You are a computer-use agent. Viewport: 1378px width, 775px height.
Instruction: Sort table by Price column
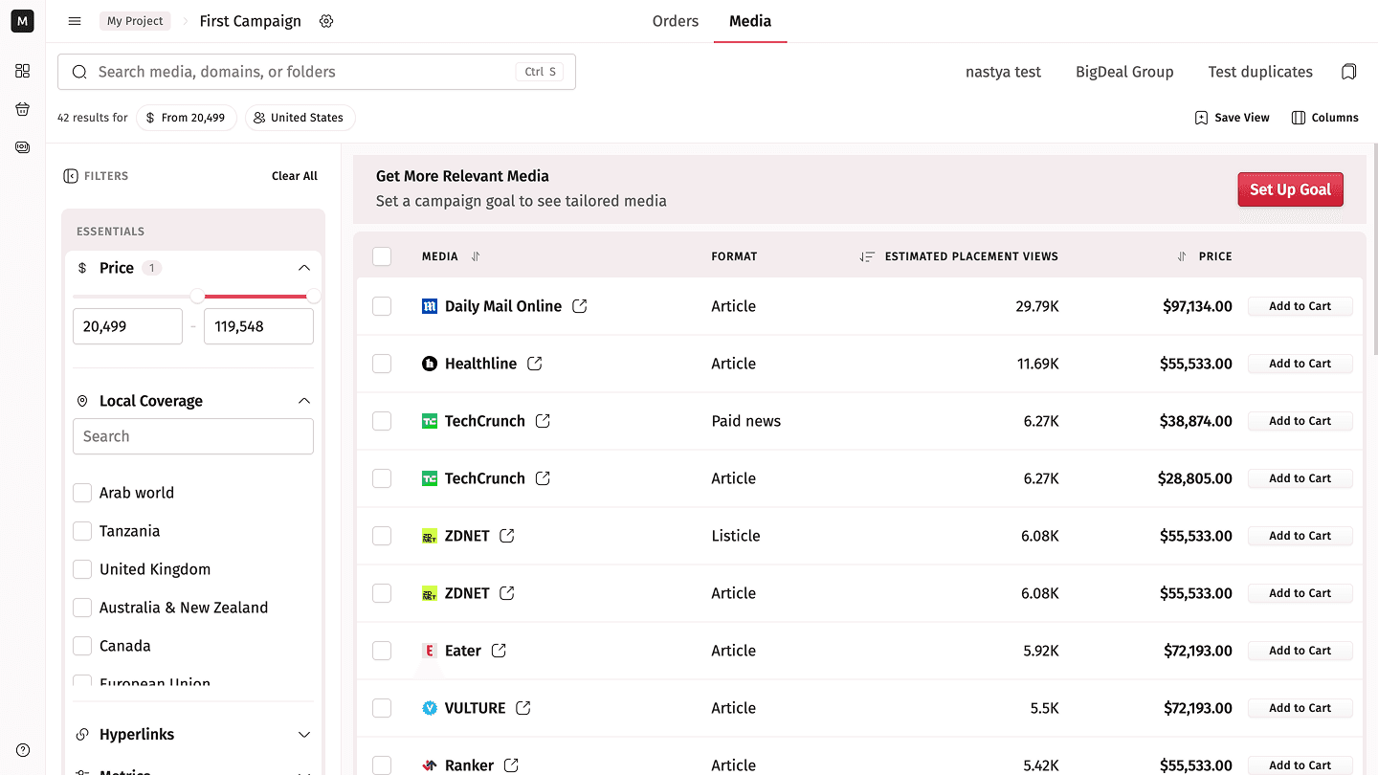[x=1182, y=256]
